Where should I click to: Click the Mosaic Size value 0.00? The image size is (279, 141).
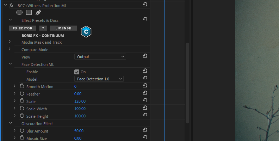78,138
